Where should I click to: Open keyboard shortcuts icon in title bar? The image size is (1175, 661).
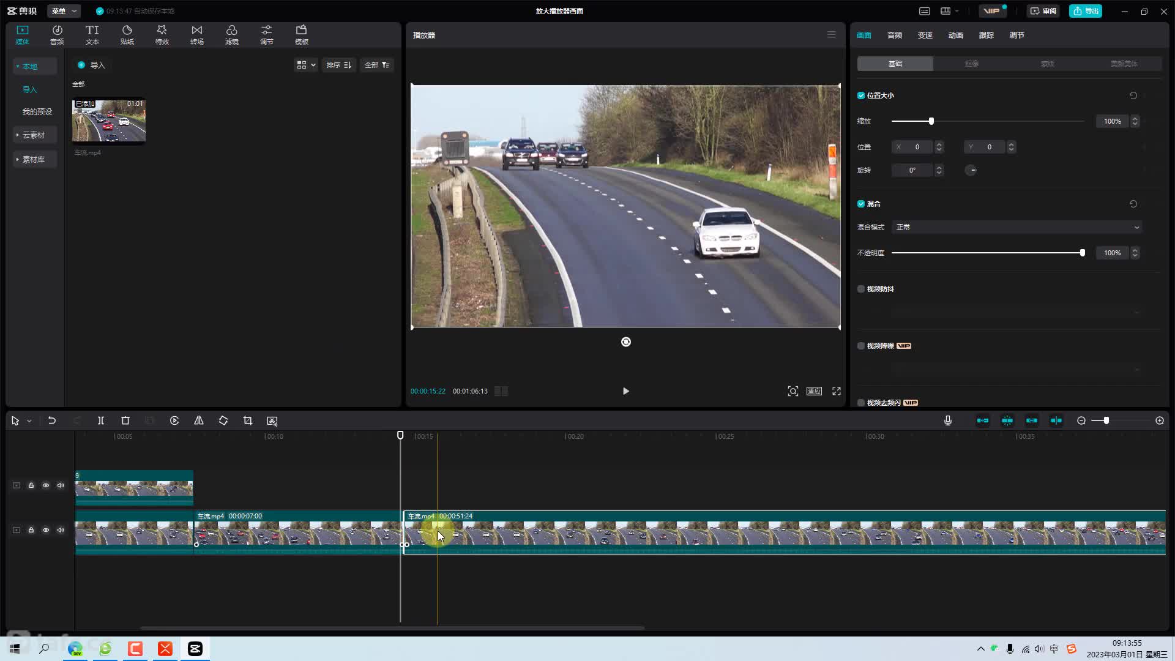[x=925, y=11]
